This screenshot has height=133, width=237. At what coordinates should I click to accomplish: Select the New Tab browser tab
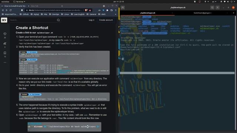pos(35,6)
